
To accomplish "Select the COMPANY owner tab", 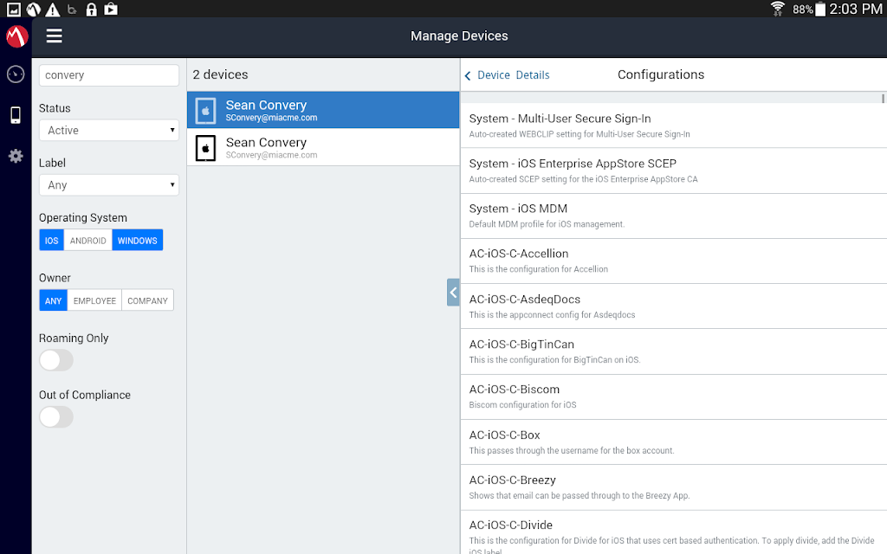I will [147, 300].
